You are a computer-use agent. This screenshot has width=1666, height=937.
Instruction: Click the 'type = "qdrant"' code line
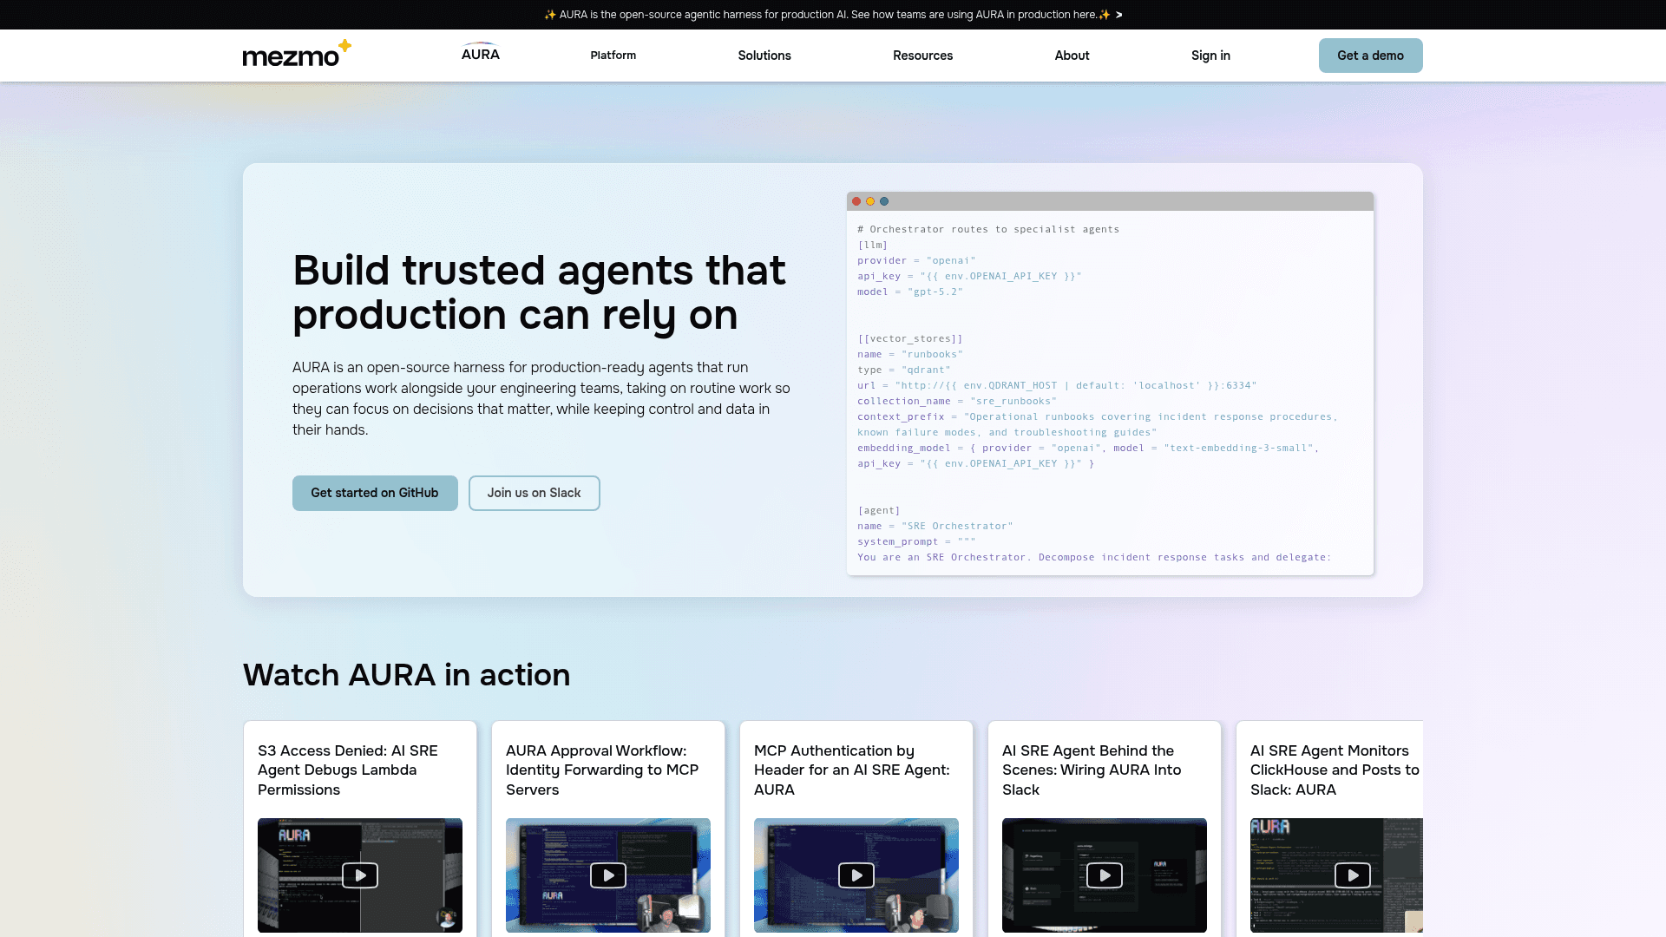point(904,370)
